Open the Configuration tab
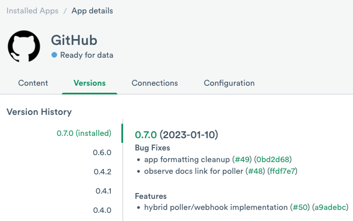This screenshot has width=353, height=221. [x=229, y=83]
